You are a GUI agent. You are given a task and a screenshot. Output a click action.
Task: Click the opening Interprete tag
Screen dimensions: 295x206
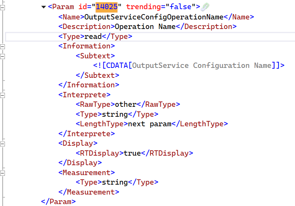(x=85, y=95)
